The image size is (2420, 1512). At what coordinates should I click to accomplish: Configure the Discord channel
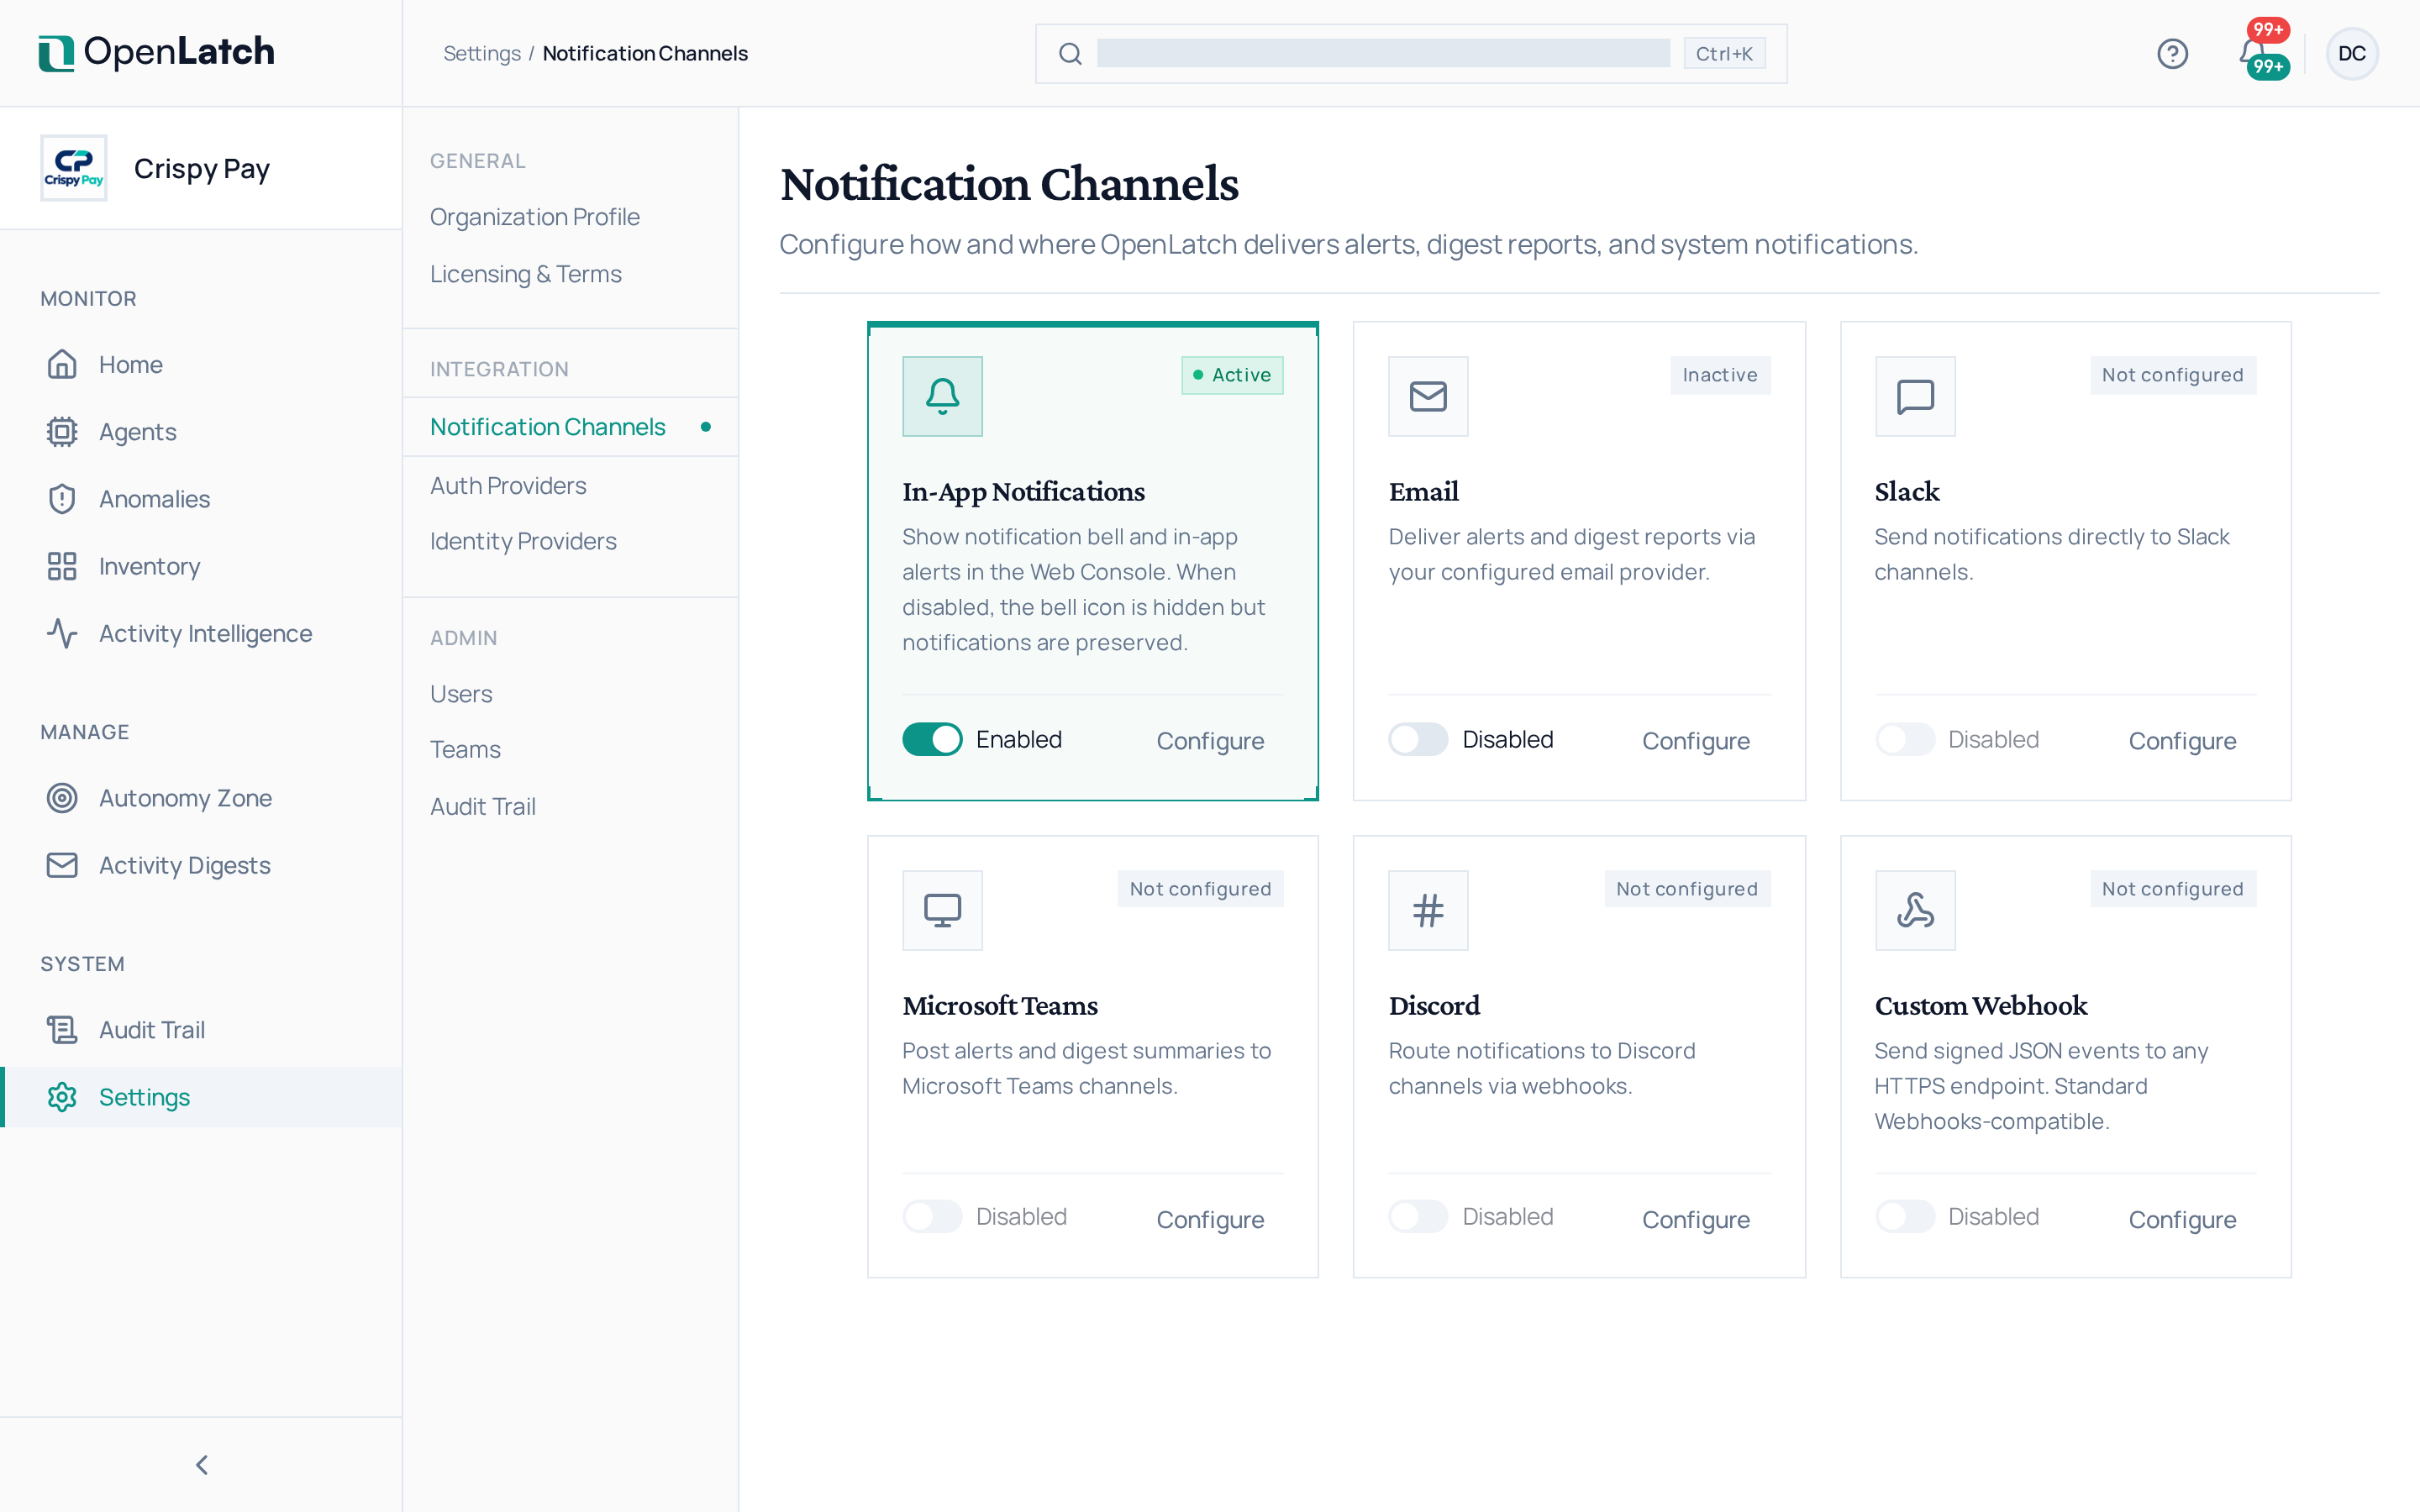click(x=1696, y=1220)
